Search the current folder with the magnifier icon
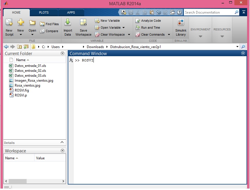This screenshot has height=190, width=250. 243,47
